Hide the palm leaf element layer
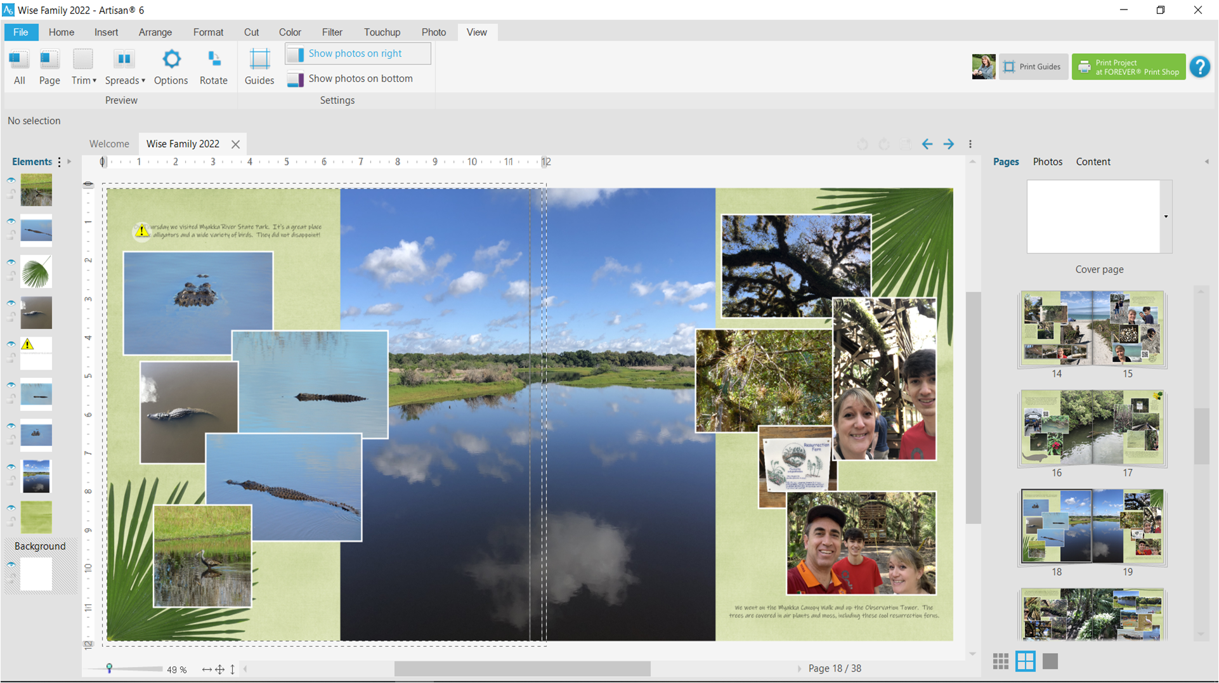 click(x=11, y=262)
